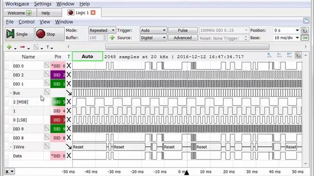The width and height of the screenshot is (314, 176).
Task: Toggle trigger X for Data row
Action: 69,155
